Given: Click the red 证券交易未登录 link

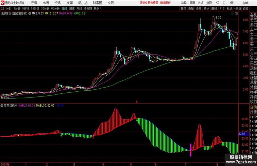Looking at the screenshot, I should click(149, 3).
